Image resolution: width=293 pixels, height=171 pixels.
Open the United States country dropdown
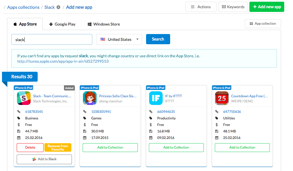(119, 39)
